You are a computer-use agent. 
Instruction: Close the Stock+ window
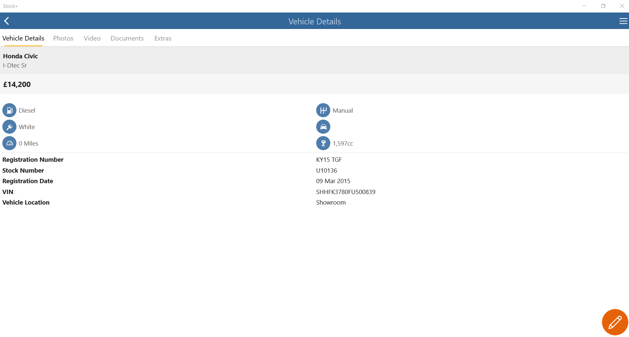(x=622, y=6)
